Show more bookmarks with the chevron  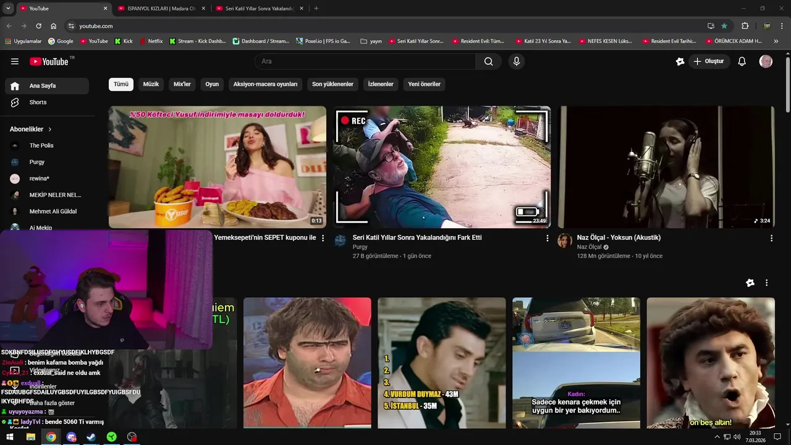(x=776, y=41)
